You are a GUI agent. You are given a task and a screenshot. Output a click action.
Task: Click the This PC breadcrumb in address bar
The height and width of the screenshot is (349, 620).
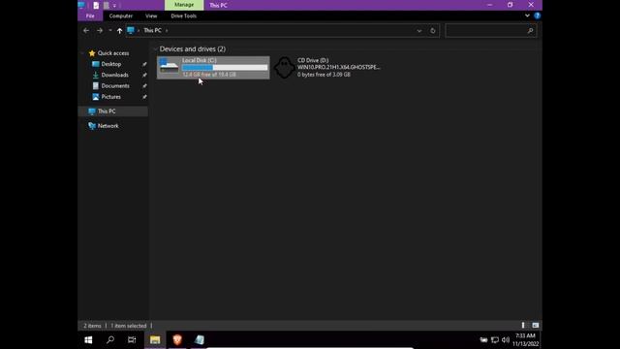pos(152,30)
